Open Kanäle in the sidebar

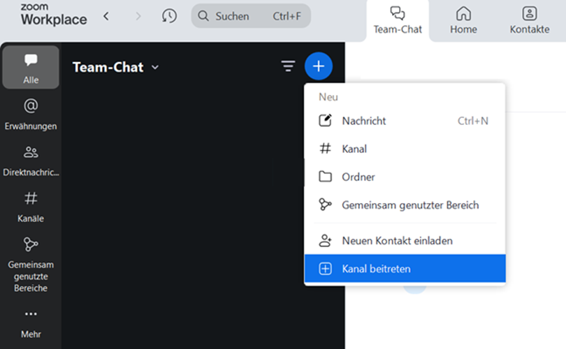[x=31, y=207]
